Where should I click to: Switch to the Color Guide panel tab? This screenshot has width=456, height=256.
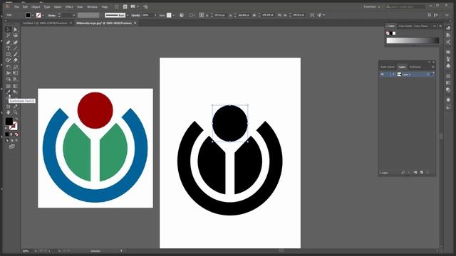405,26
